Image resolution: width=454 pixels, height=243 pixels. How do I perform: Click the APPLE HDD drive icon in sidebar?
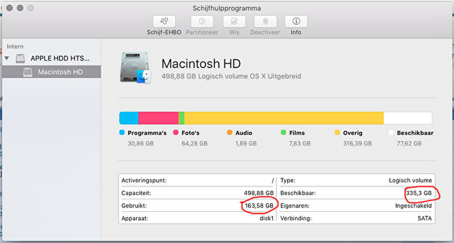click(x=20, y=58)
